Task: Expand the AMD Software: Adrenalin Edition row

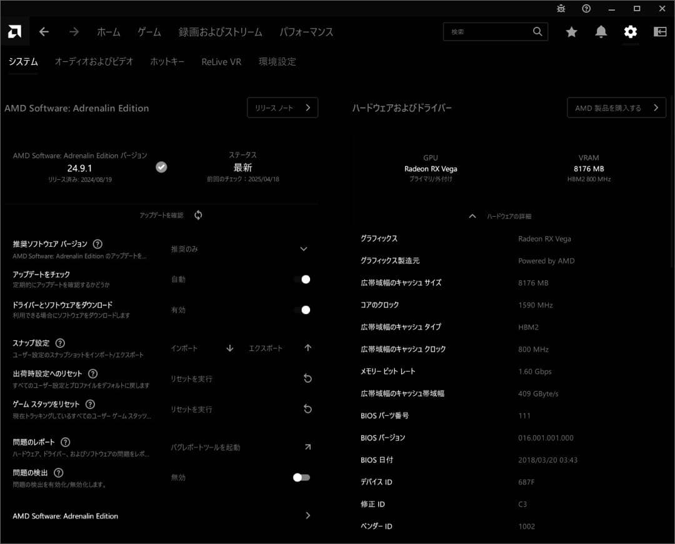Action: point(307,515)
